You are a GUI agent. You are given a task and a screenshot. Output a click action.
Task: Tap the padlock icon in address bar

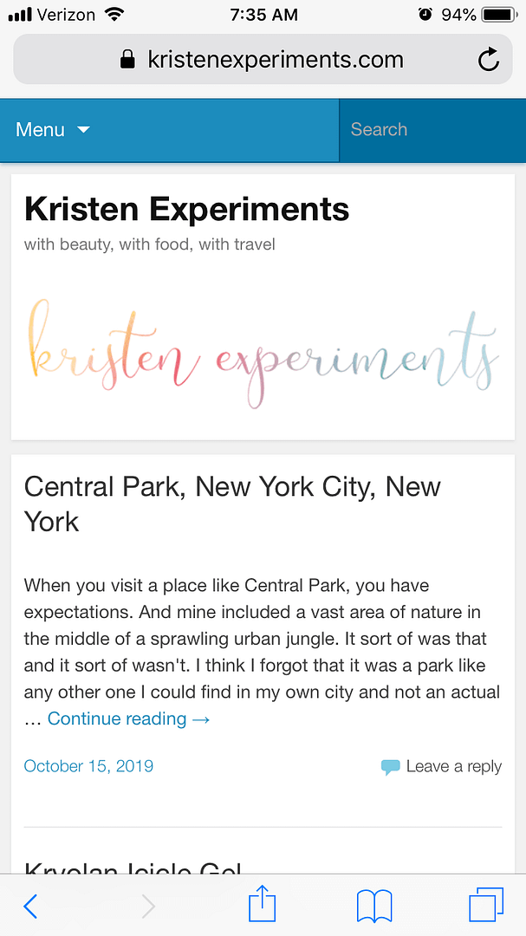point(128,60)
